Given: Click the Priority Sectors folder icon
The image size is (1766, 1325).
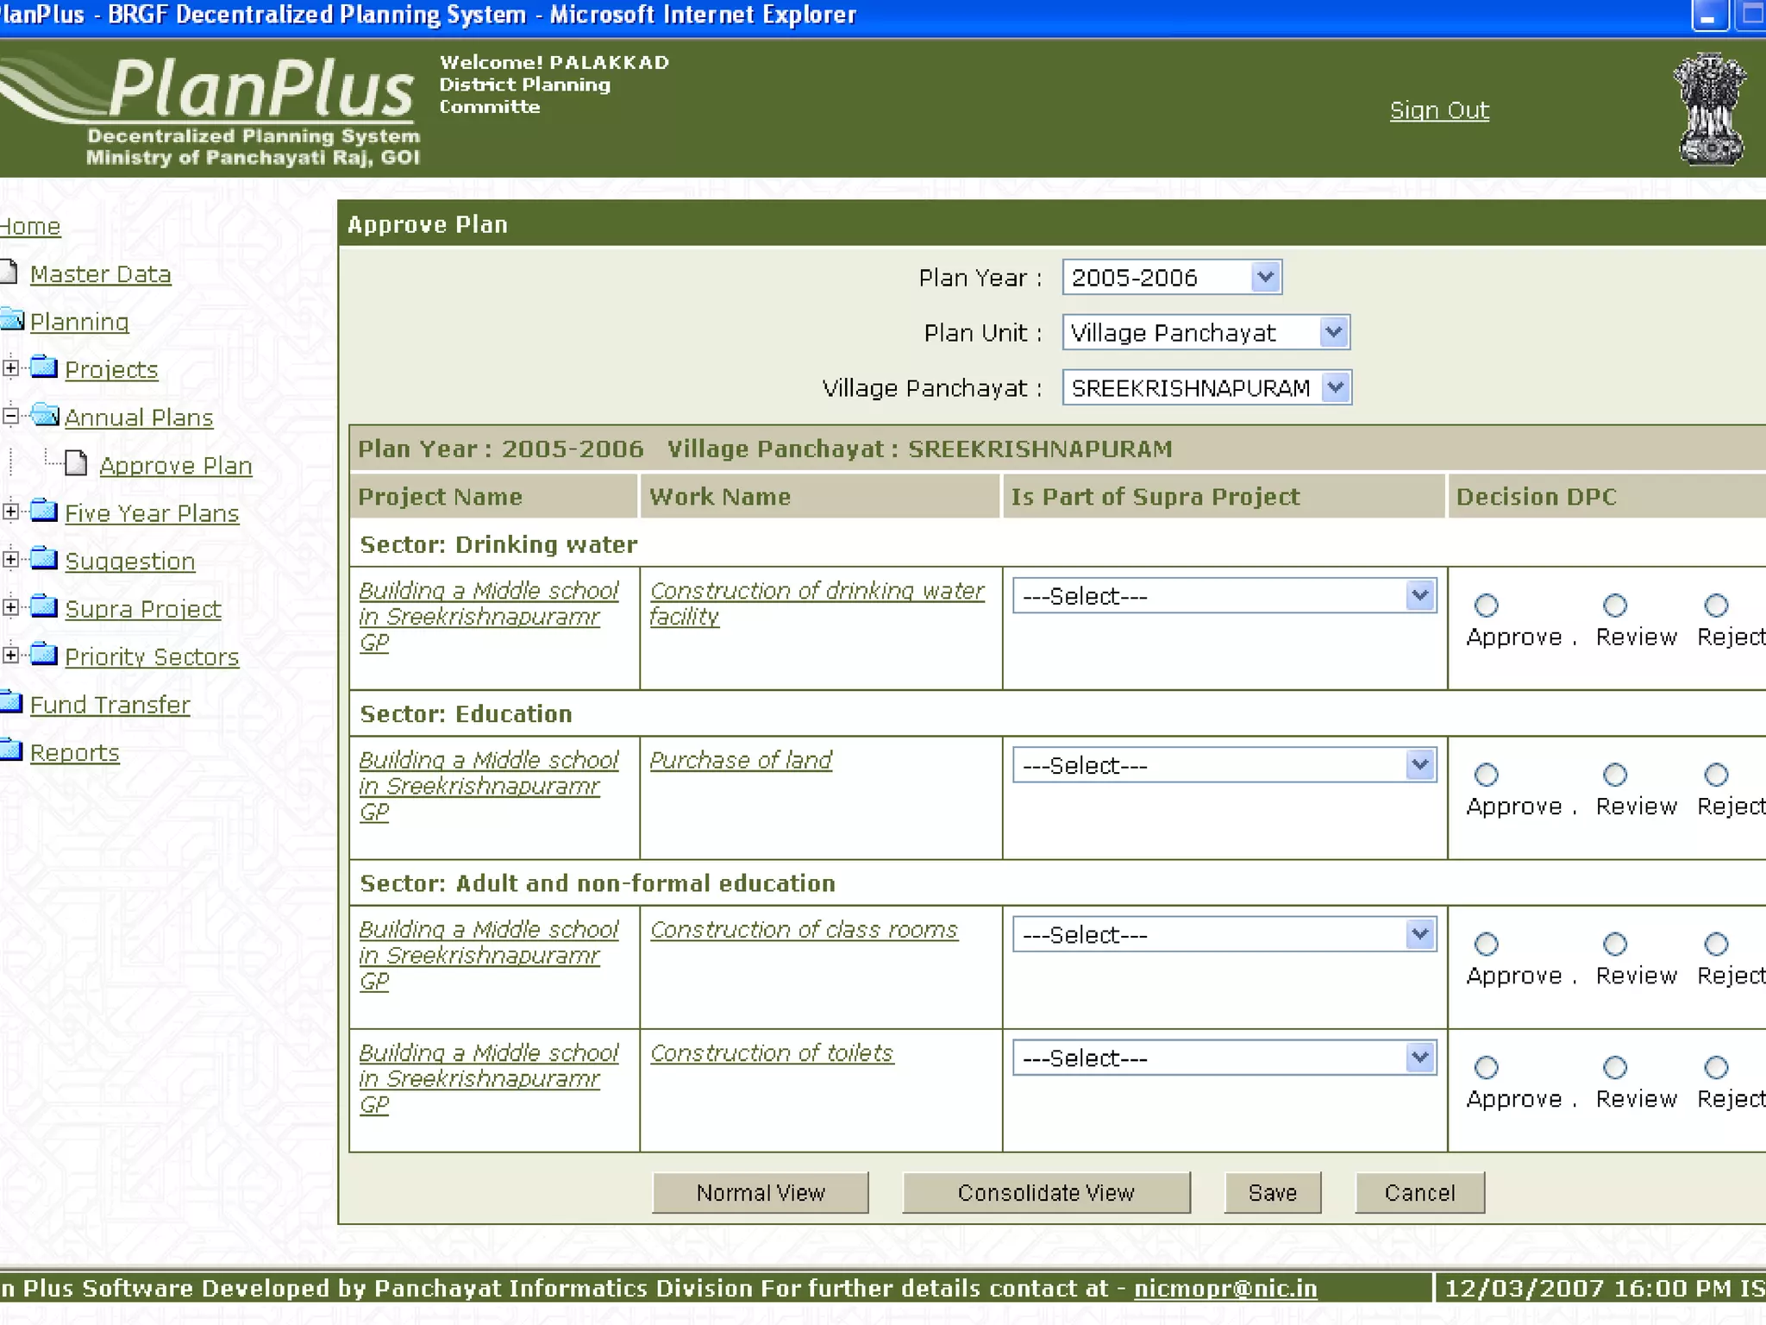Looking at the screenshot, I should coord(44,655).
